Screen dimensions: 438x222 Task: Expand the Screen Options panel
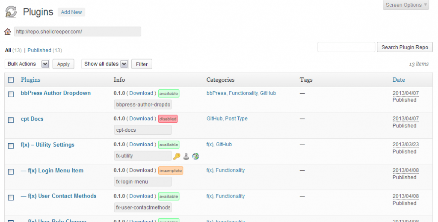point(405,5)
